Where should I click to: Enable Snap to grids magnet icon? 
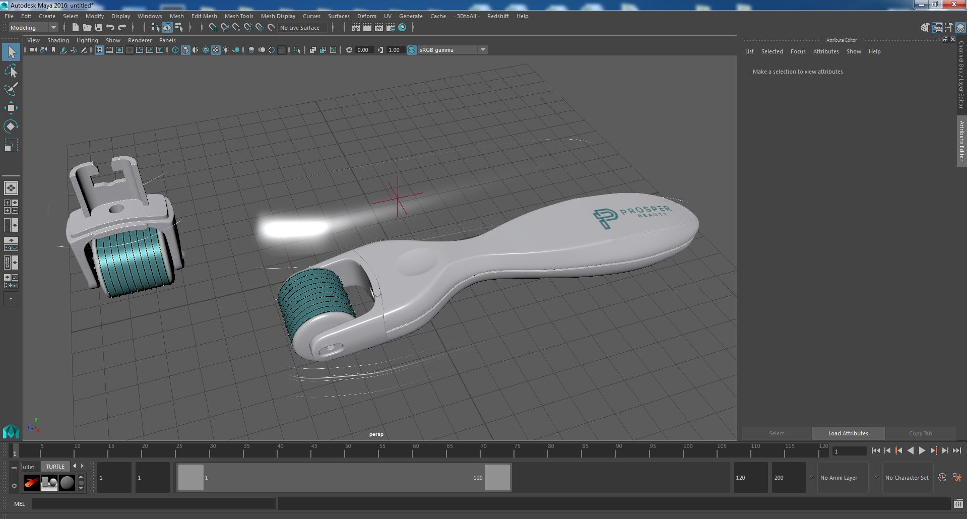tap(213, 28)
